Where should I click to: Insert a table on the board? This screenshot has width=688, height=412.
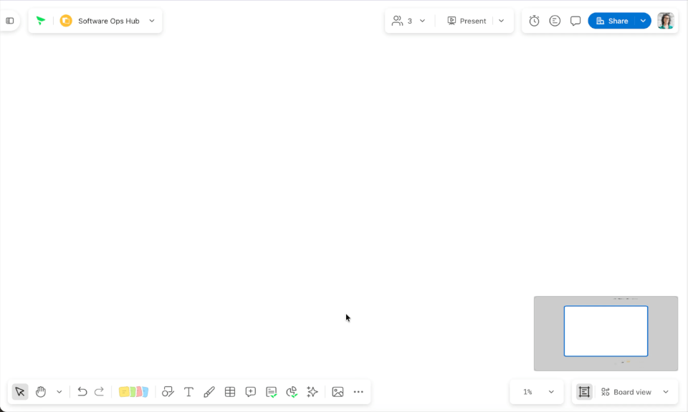[230, 391]
